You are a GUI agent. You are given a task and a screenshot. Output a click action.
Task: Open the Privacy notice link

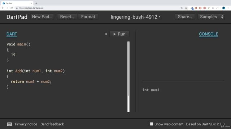(x=26, y=124)
